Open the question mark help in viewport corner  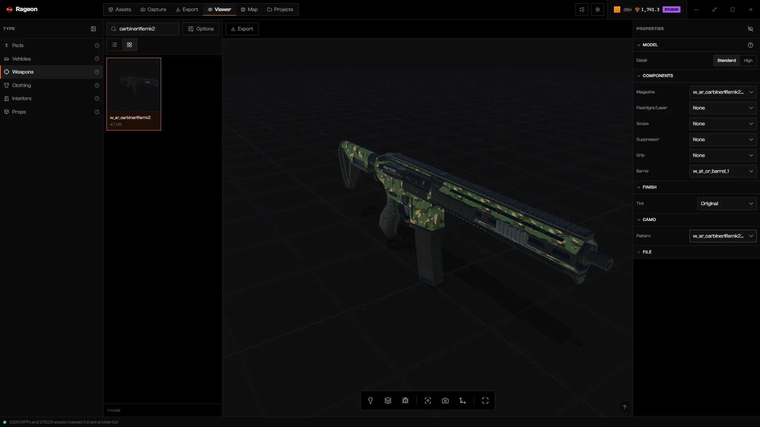[x=625, y=407]
